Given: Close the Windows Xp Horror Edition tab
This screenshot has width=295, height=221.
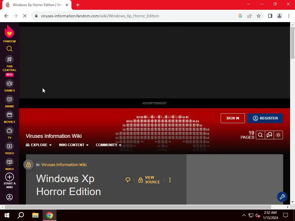Looking at the screenshot, I should click(x=67, y=5).
